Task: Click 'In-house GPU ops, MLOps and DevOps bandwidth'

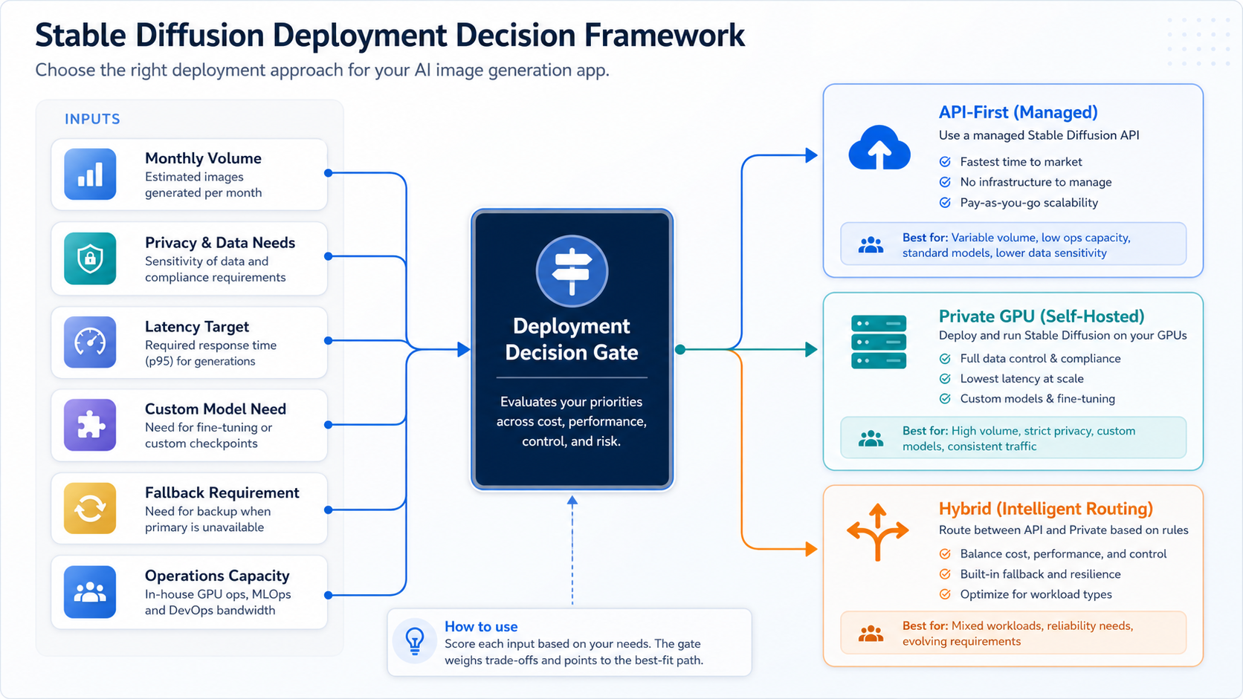Action: (218, 602)
